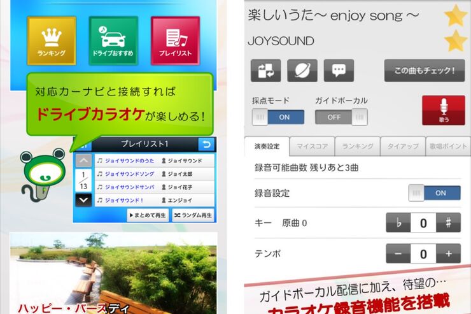Tap the star beside JOYSOUND
The height and width of the screenshot is (314, 471).
455,41
